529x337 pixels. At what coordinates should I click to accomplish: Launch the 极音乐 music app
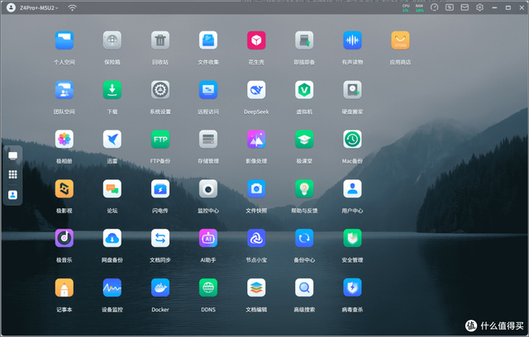pos(64,238)
